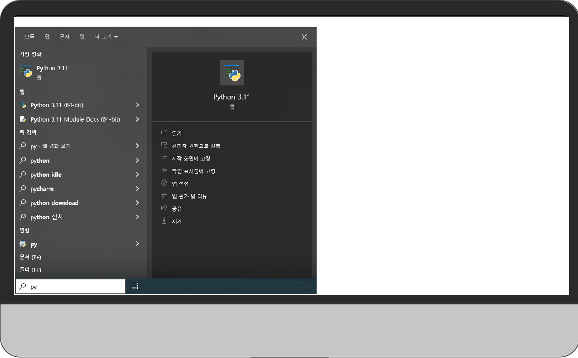Click the search icon beside pycharm suggestion
The height and width of the screenshot is (358, 578).
coord(23,188)
